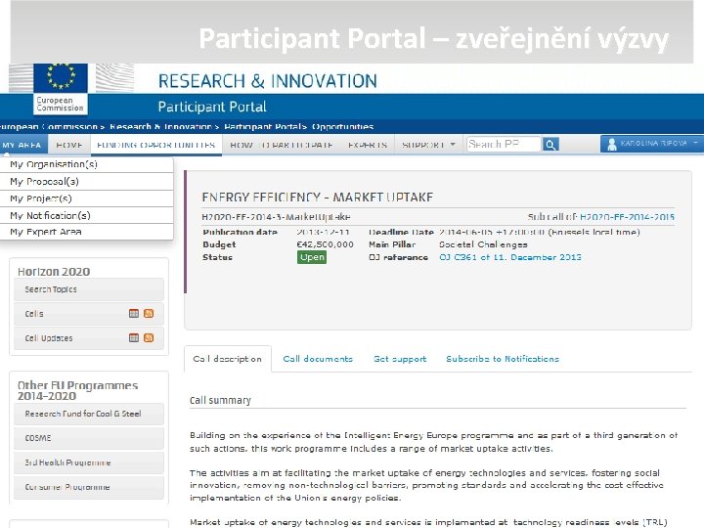
Task: Select My Expert Area entry
Action: tap(87, 232)
